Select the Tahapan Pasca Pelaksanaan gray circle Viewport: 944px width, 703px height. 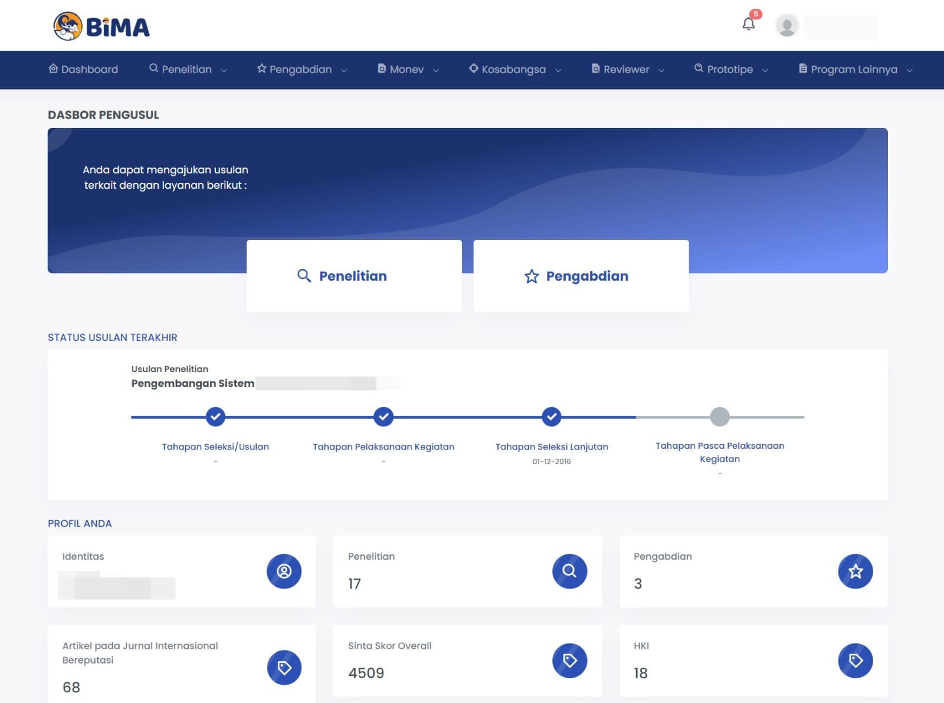click(719, 417)
